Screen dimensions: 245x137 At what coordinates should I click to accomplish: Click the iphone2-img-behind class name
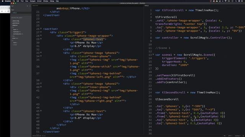click(105, 97)
